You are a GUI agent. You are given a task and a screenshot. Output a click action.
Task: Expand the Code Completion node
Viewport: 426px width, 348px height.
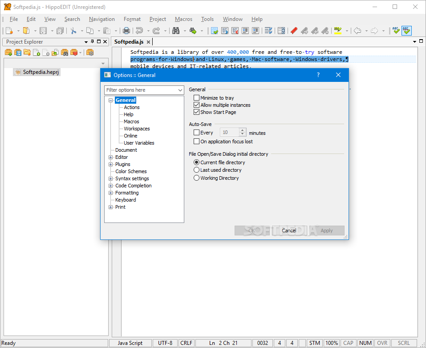[x=110, y=186]
